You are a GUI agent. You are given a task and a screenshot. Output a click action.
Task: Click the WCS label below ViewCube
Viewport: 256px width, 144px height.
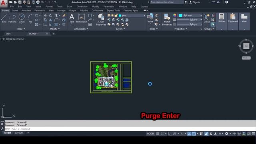pyautogui.click(x=246, y=58)
